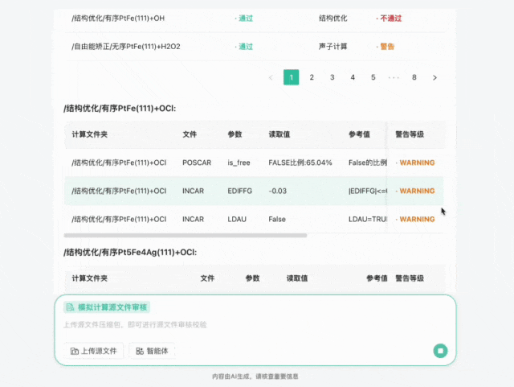
Task: Click the 智能体 button
Action: [x=152, y=352]
